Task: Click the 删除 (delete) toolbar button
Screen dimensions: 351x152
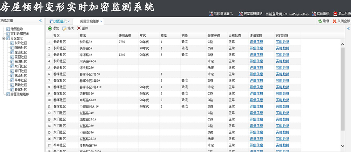Action: 82,29
